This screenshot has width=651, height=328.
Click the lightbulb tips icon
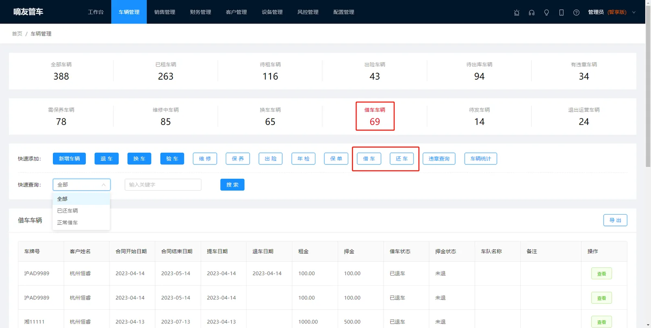pos(546,12)
